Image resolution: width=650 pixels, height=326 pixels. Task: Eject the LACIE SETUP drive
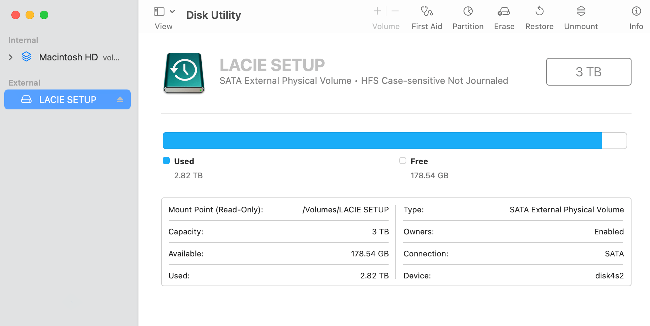point(120,99)
